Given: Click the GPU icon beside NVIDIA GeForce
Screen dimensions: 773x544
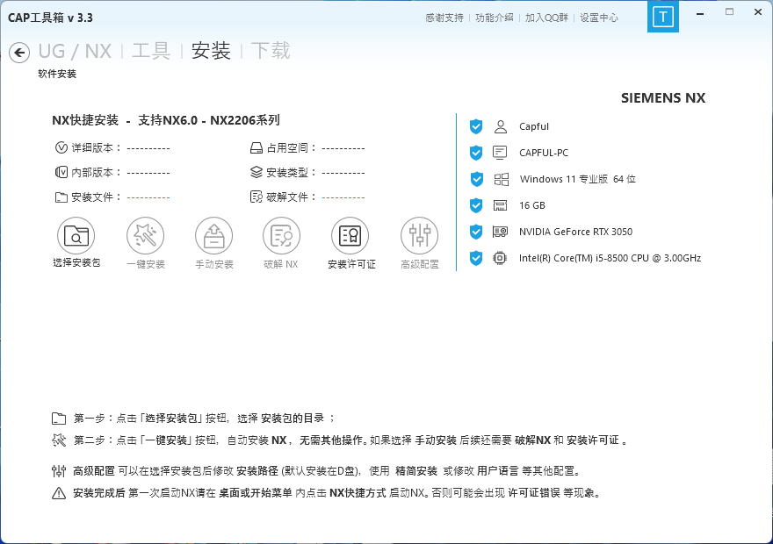Looking at the screenshot, I should pyautogui.click(x=501, y=232).
